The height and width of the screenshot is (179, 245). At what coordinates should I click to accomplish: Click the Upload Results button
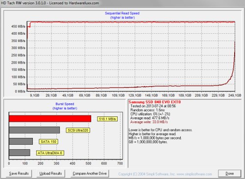click(x=50, y=174)
